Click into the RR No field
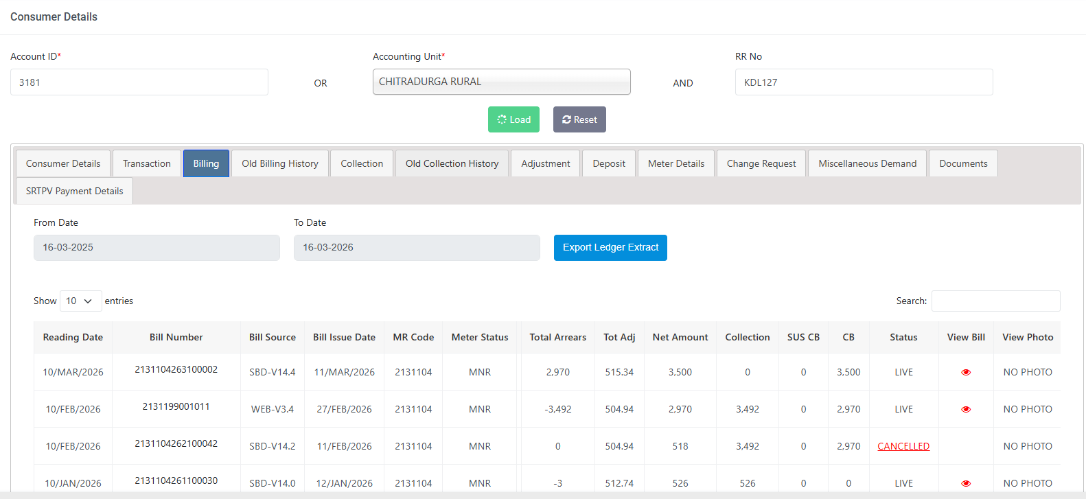Image resolution: width=1086 pixels, height=499 pixels. pyautogui.click(x=863, y=82)
